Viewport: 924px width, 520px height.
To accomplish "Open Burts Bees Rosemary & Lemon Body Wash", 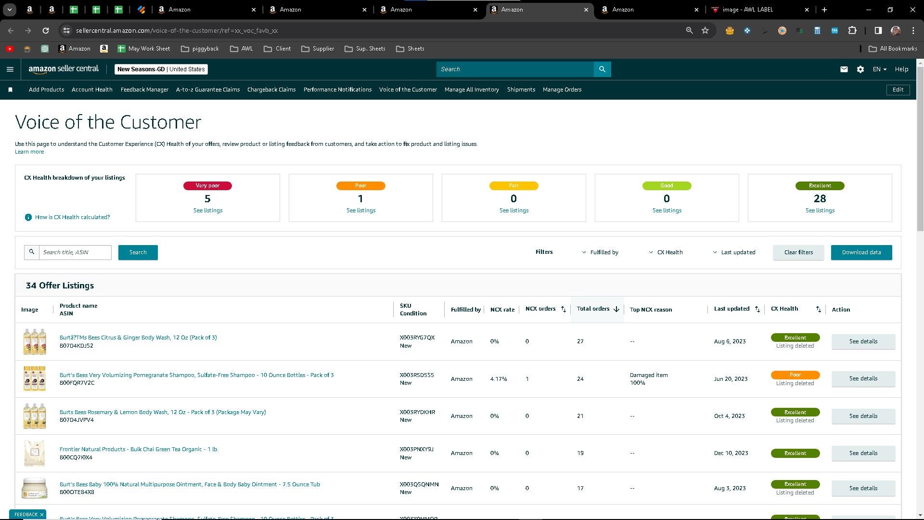I will 163,412.
